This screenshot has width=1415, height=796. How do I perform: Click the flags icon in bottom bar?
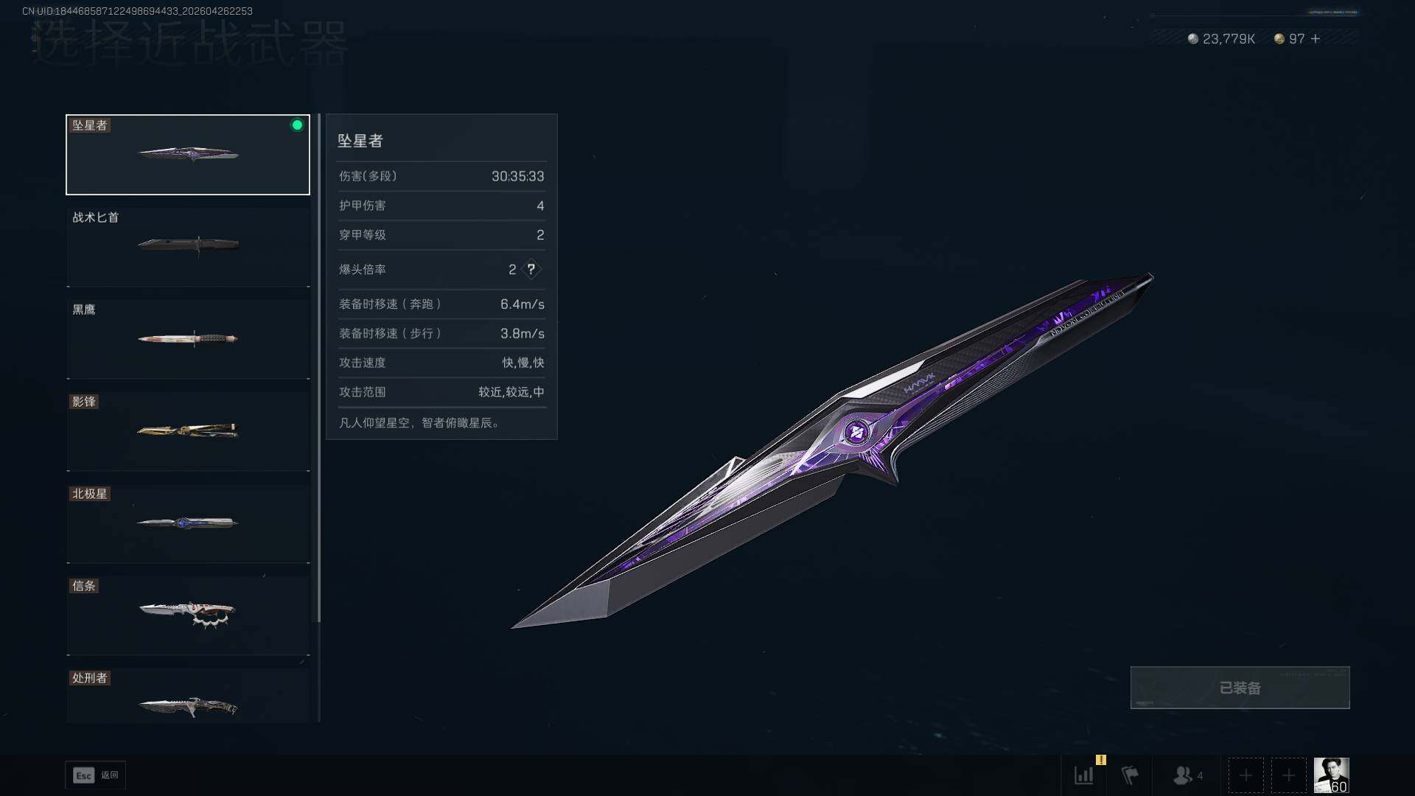point(1130,775)
